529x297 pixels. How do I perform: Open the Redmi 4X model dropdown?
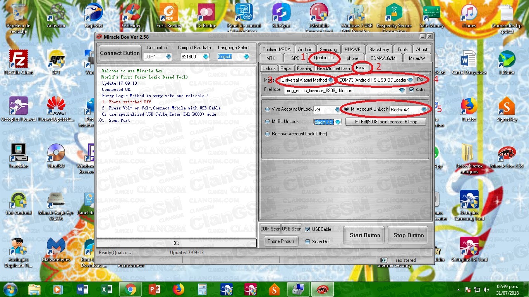(x=424, y=110)
